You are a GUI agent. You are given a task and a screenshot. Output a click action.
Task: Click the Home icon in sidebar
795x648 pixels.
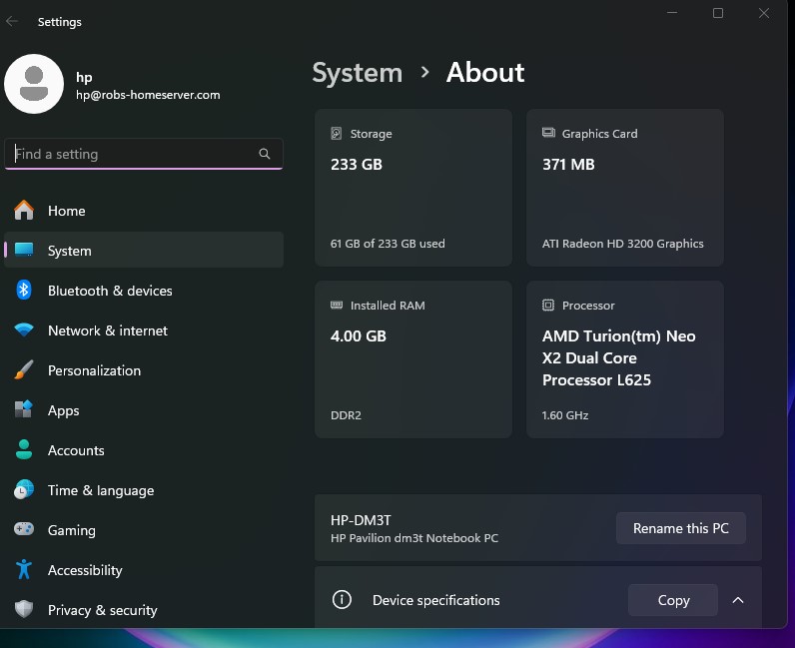click(24, 211)
